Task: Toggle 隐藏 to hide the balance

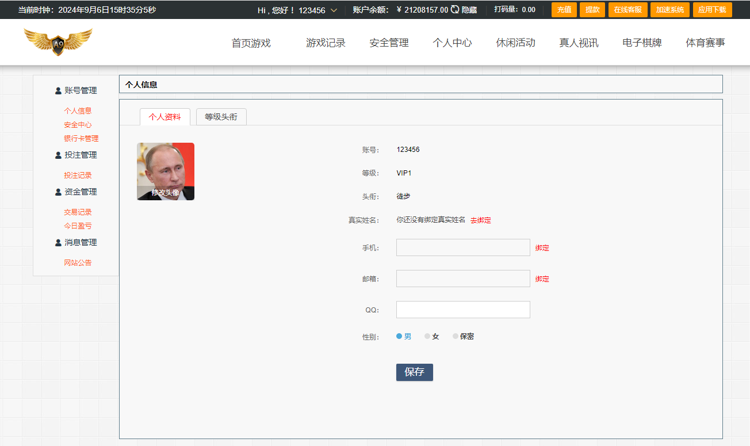Action: click(x=470, y=10)
